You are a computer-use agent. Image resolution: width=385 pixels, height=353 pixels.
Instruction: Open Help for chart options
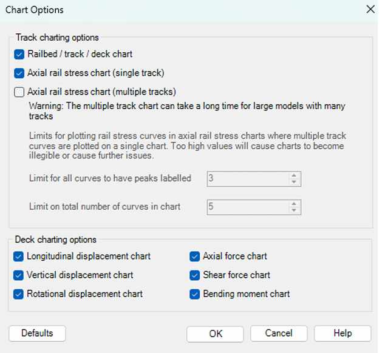[342, 334]
